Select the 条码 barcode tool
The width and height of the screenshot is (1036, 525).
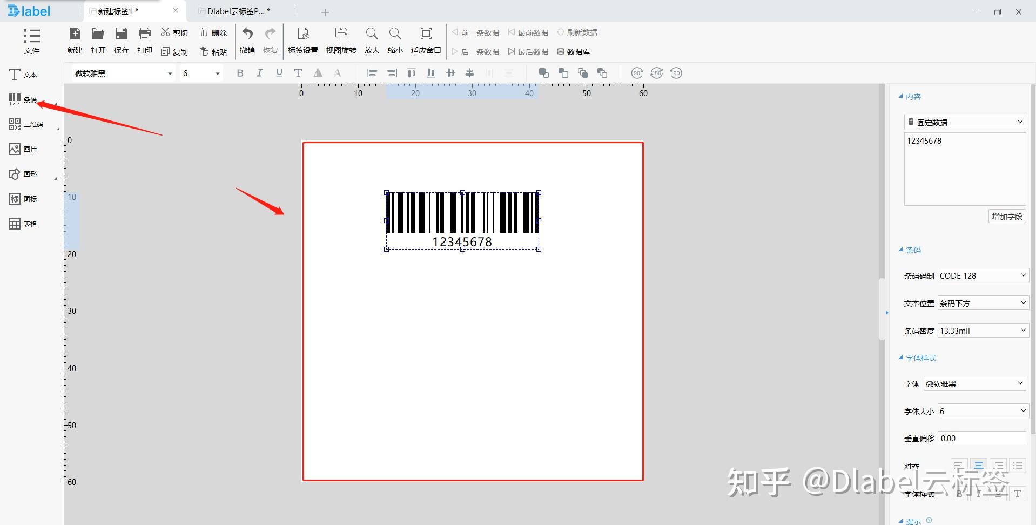[x=23, y=99]
